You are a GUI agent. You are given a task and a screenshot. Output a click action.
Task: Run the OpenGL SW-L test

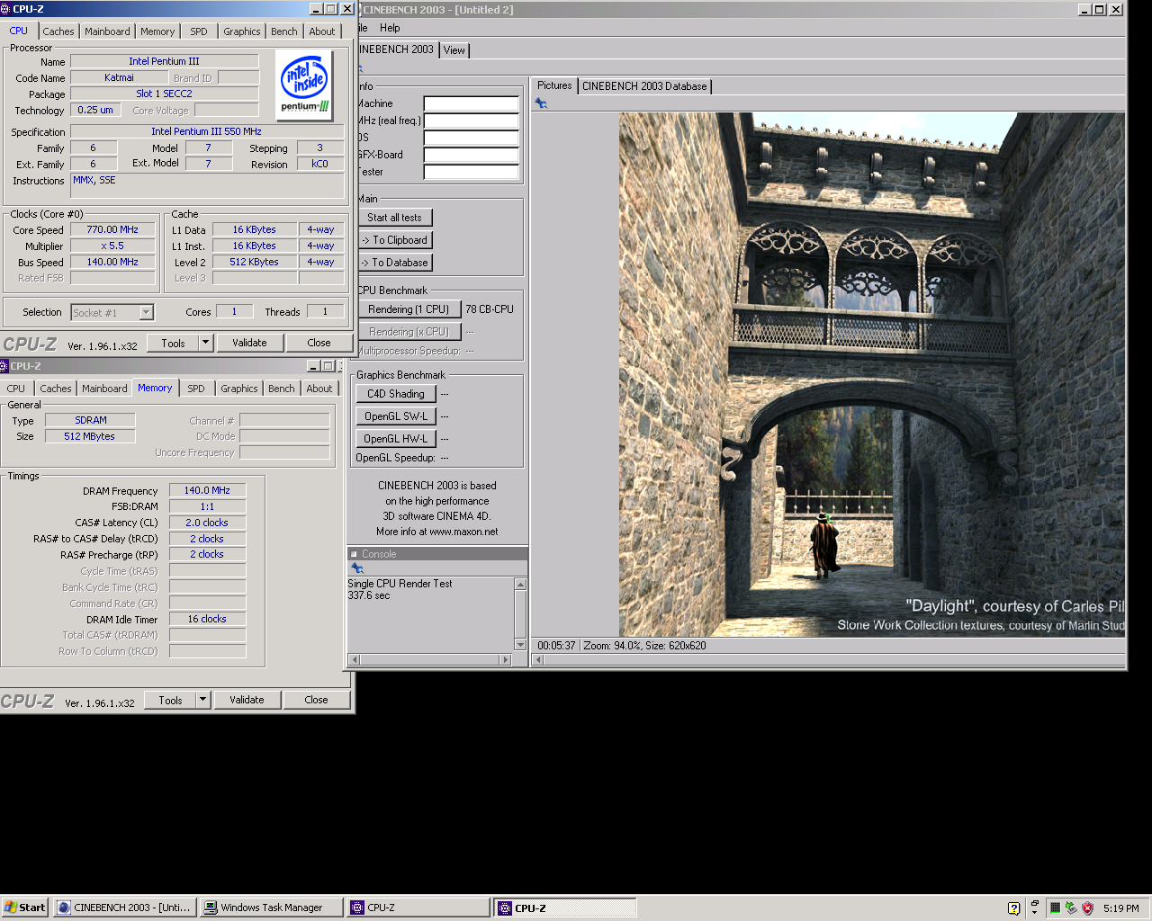pos(396,416)
